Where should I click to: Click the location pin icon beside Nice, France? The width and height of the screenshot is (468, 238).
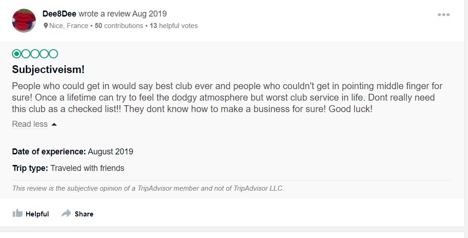46,26
